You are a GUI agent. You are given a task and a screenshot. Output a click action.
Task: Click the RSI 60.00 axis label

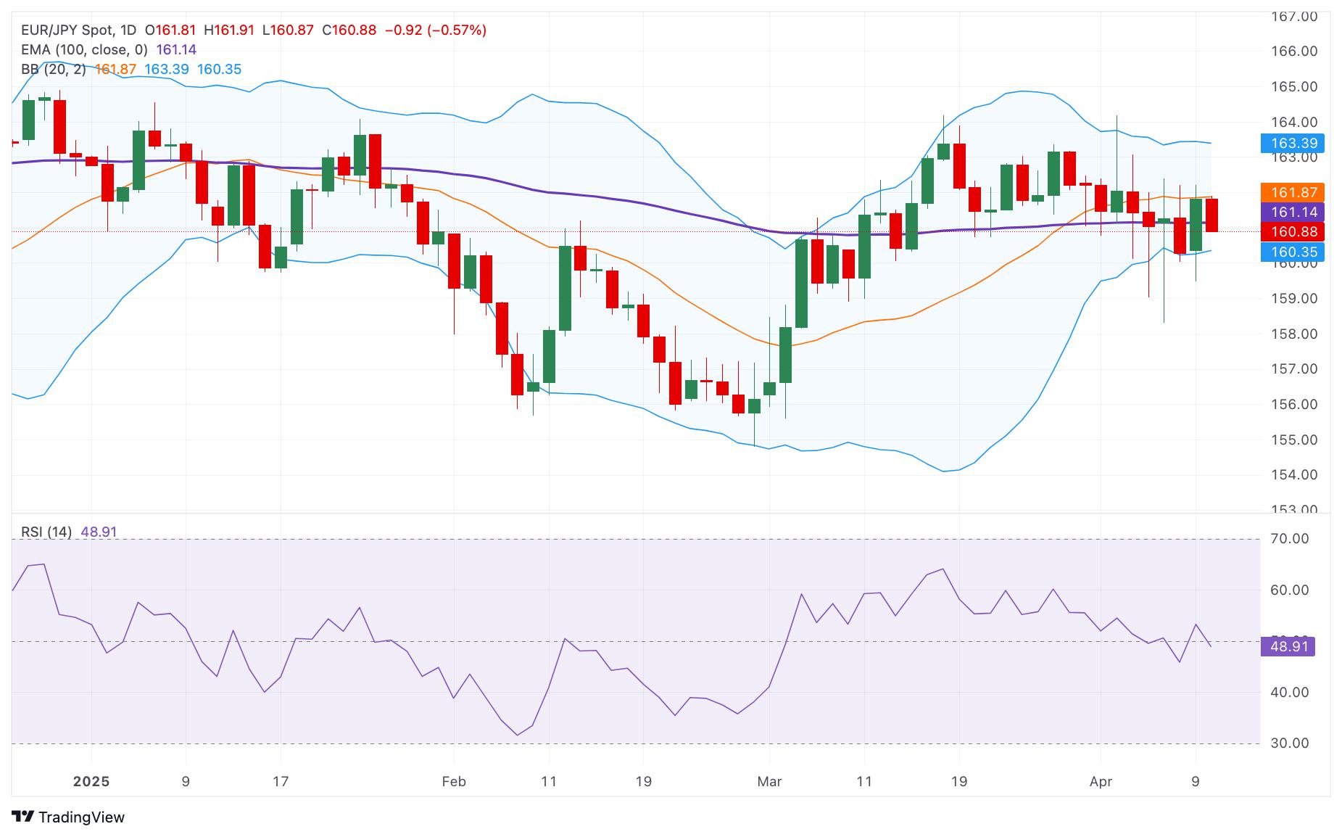point(1291,590)
